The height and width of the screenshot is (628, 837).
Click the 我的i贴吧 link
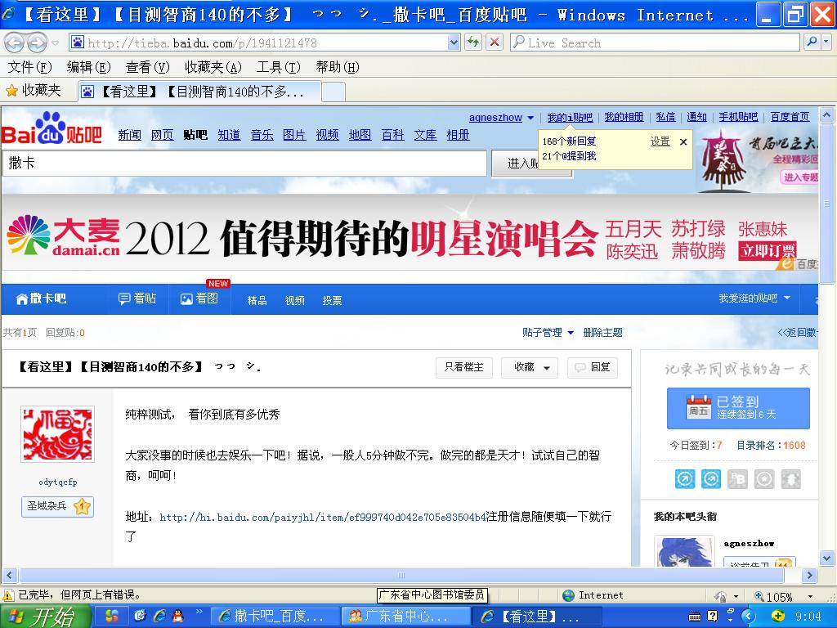[570, 118]
